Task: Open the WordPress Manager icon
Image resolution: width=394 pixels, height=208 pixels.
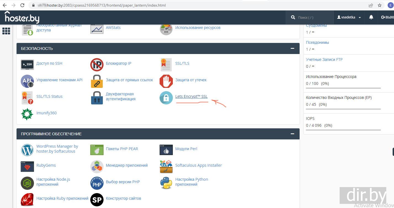Action: [x=27, y=150]
